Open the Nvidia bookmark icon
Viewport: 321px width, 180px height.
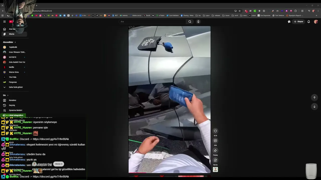(x=48, y=15)
